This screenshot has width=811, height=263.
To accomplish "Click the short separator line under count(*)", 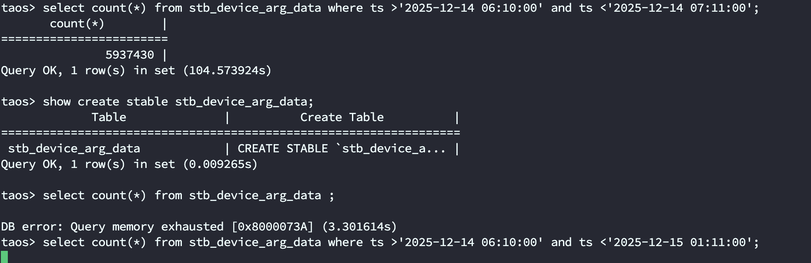I will [84, 39].
